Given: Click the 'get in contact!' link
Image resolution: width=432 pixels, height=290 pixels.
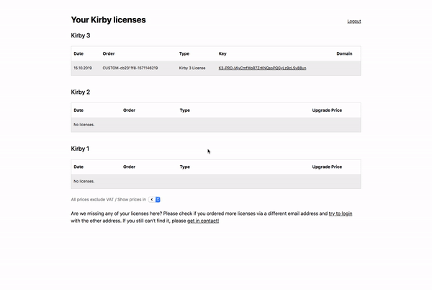Looking at the screenshot, I should click(203, 221).
